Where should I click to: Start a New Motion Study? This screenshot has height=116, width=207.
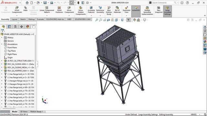(109, 11)
